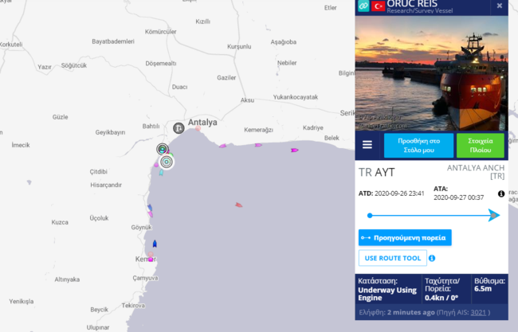Screen dimensions: 518x332
Task: Click the voyage progress start dot
Action: point(370,216)
